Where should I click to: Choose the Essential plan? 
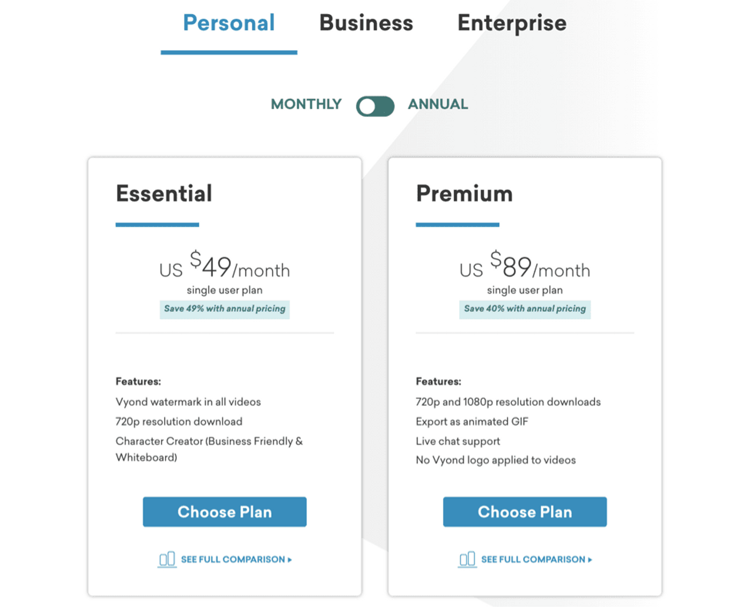225,511
